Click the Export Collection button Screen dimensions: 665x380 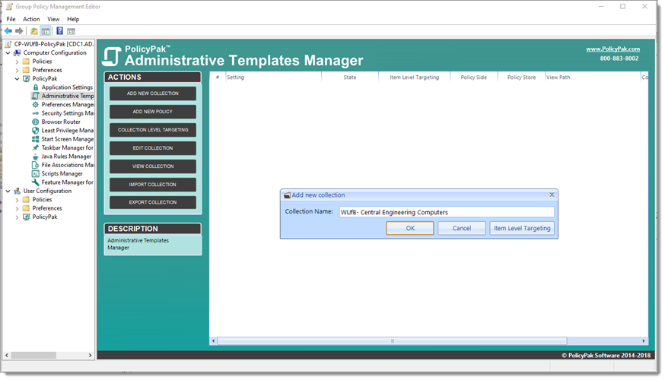click(x=153, y=202)
